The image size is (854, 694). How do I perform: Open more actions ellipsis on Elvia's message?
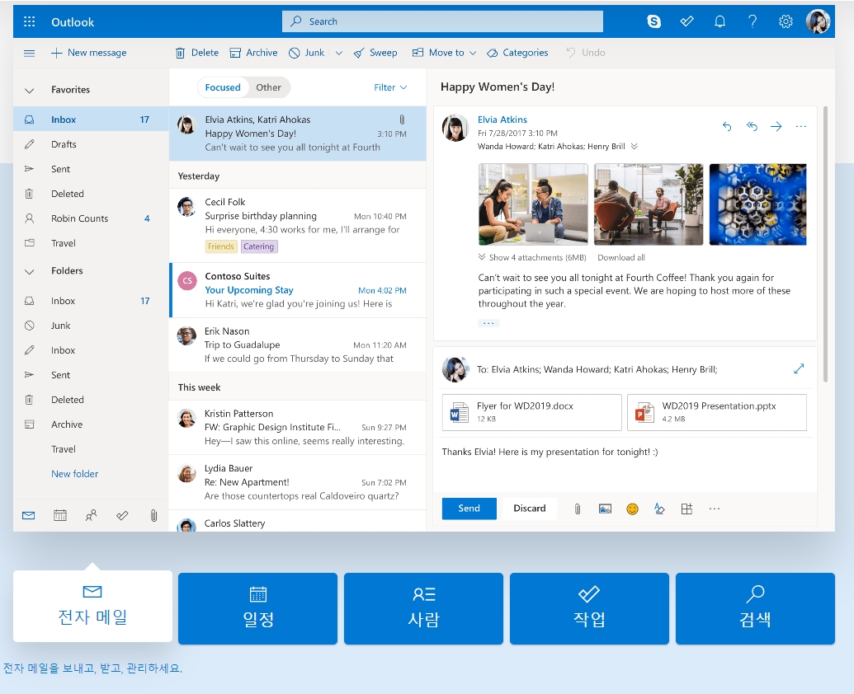coord(800,126)
